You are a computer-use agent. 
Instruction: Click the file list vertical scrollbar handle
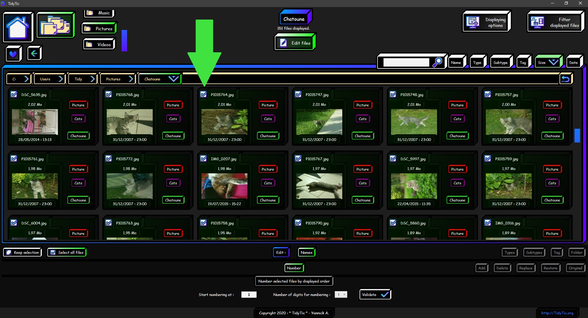point(577,135)
